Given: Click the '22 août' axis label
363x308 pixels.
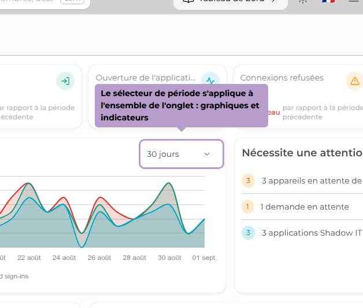Looking at the screenshot, I should pos(29,258).
